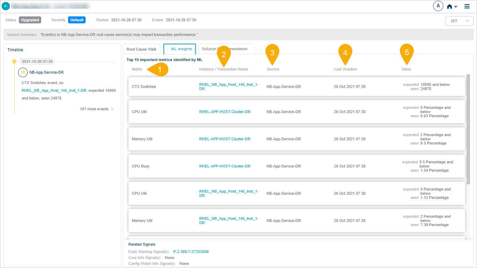Switch to Root Cause Walk tab
The width and height of the screenshot is (477, 268).
[x=141, y=49]
